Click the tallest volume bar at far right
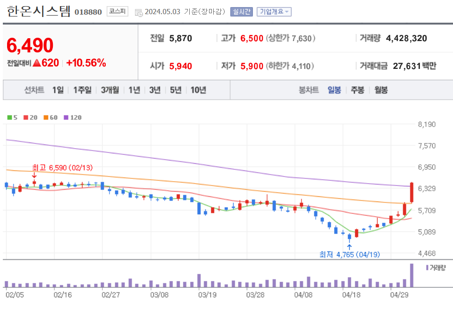The image size is (453, 311). [x=411, y=275]
